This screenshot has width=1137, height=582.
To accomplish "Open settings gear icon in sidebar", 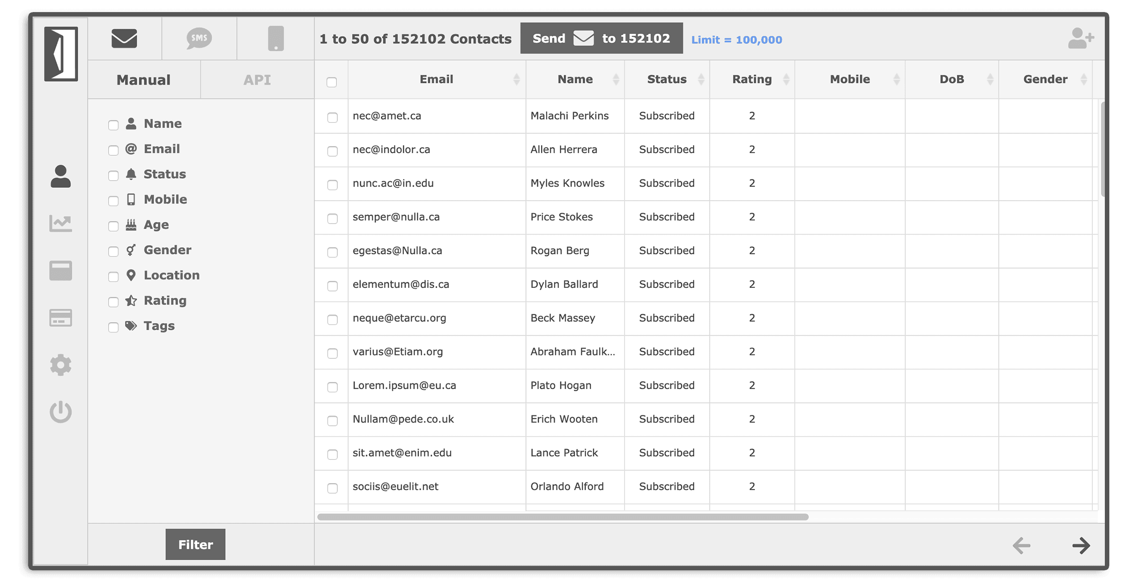I will click(61, 365).
